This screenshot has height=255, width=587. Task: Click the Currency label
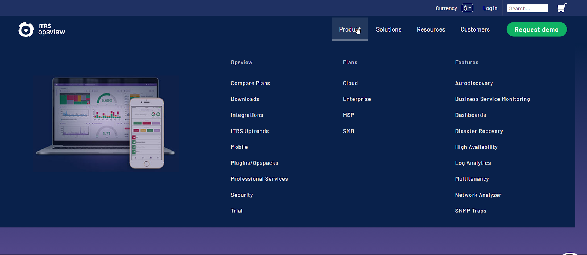click(x=446, y=8)
